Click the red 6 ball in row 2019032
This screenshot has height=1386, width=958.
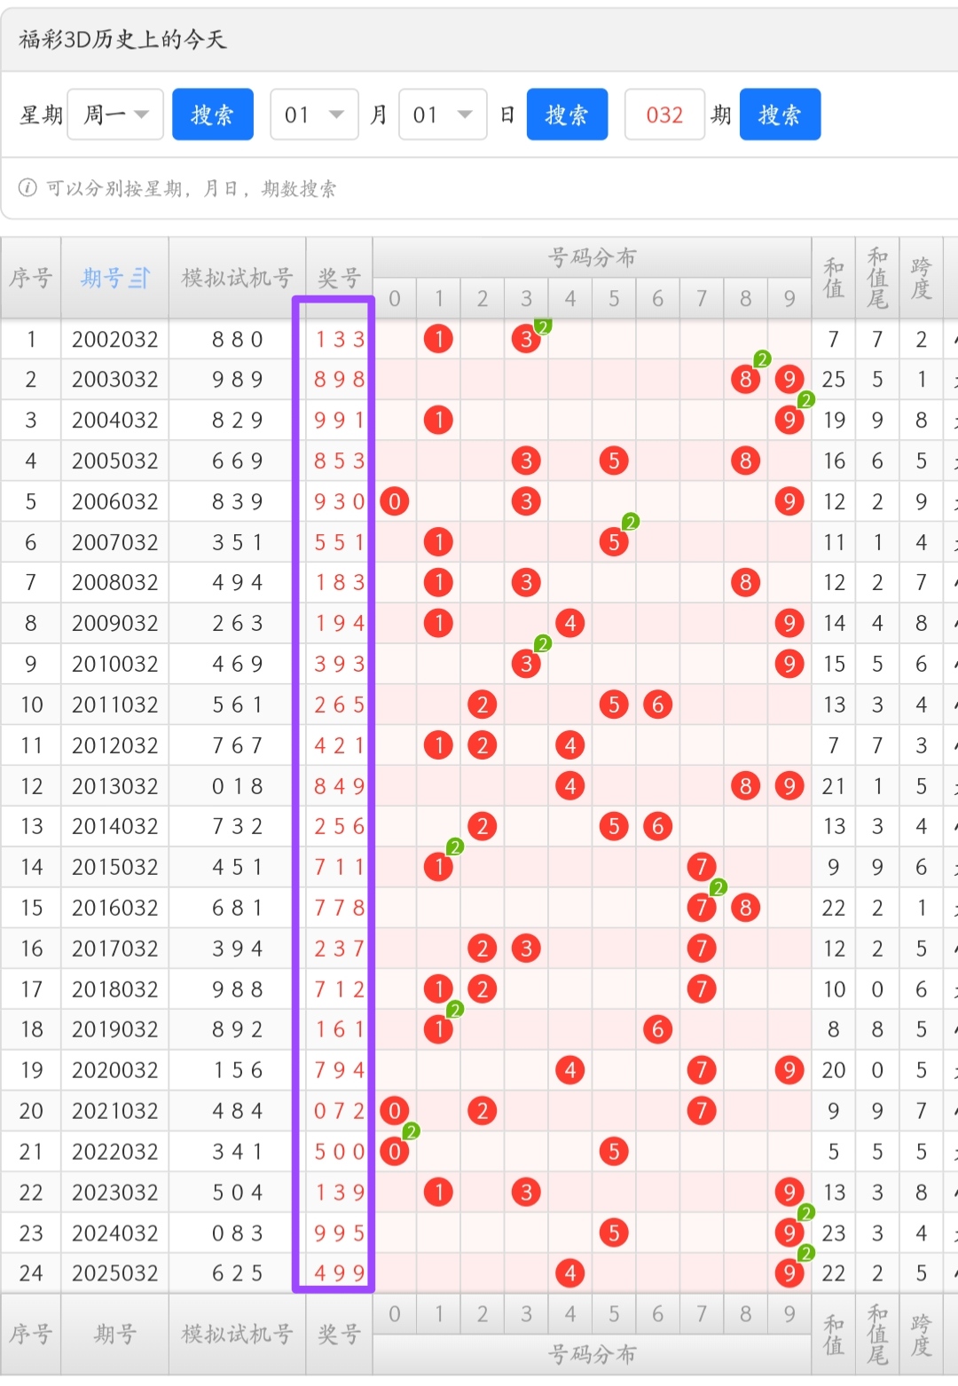[x=657, y=1029]
